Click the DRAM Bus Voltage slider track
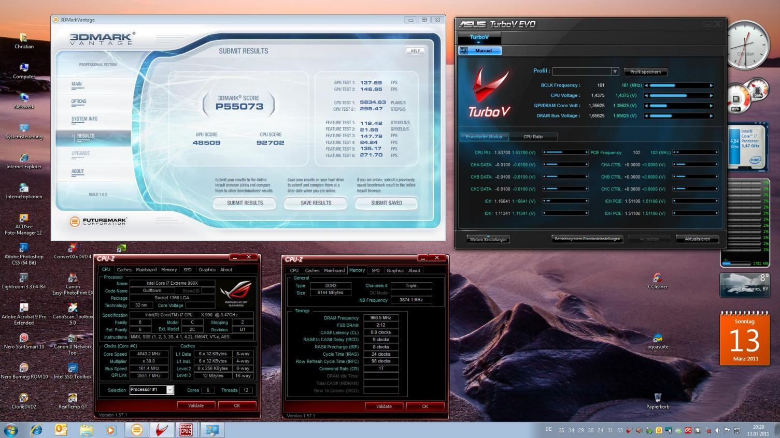Image resolution: width=780 pixels, height=438 pixels. 679,116
